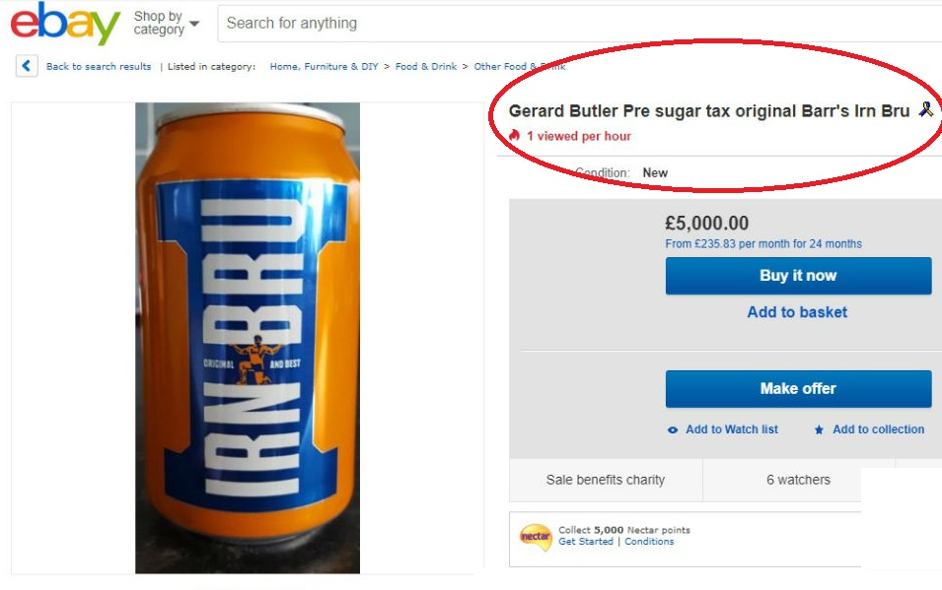
Task: Open the Food & Drink breadcrumb
Action: click(426, 67)
